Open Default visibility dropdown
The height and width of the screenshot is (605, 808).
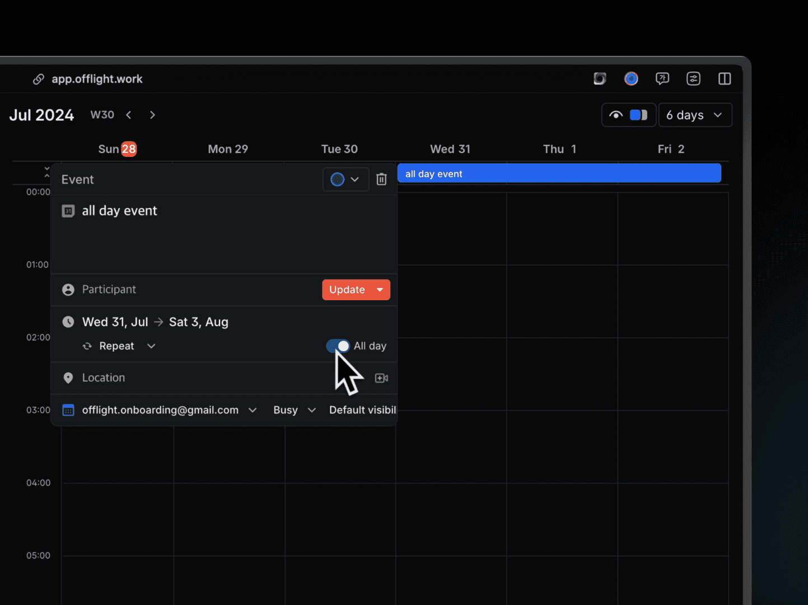point(362,410)
